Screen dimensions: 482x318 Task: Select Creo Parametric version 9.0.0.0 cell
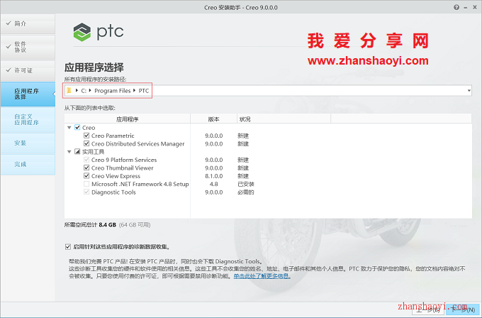coord(214,136)
